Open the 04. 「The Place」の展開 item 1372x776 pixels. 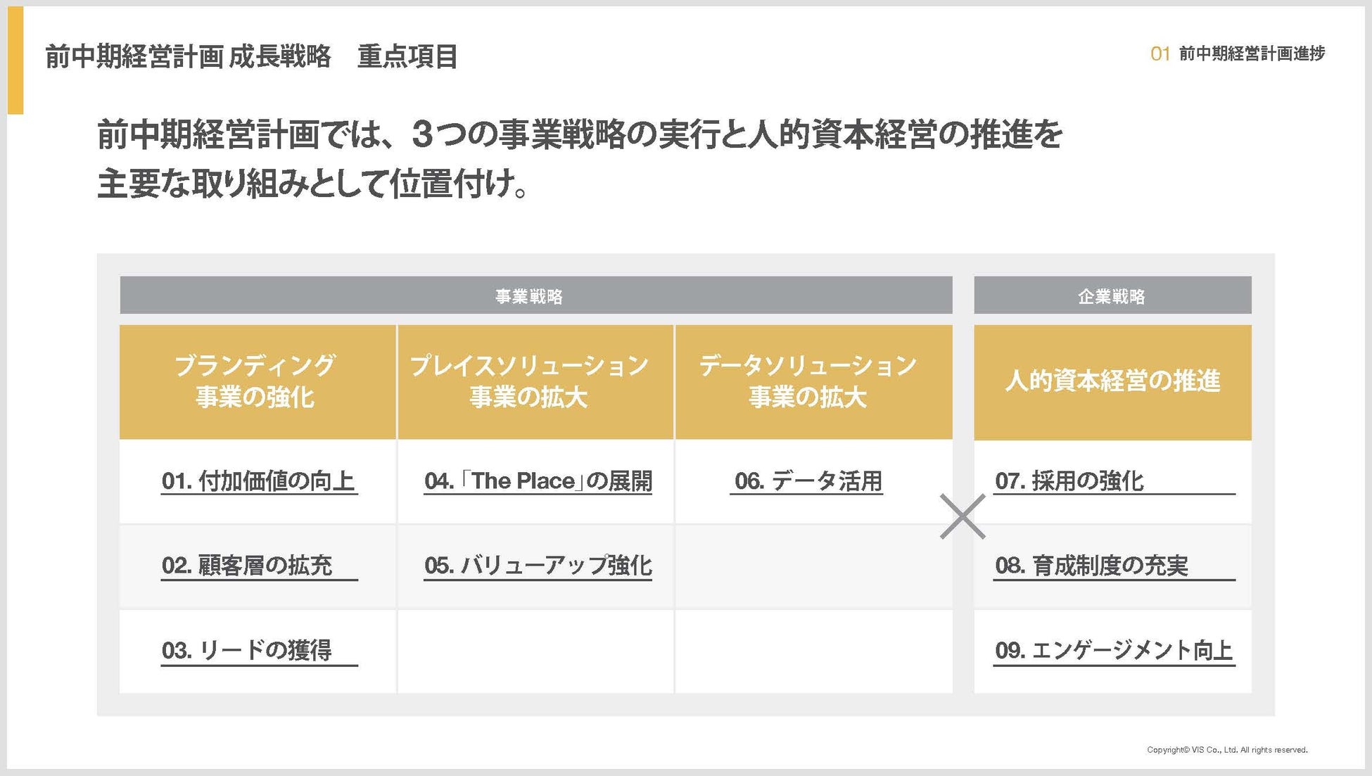pos(538,481)
